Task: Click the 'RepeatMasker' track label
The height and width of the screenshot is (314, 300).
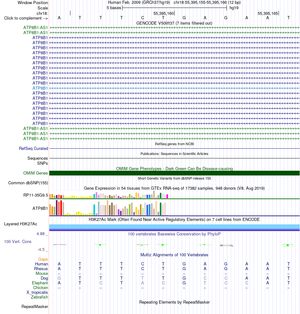Action: pos(35,307)
